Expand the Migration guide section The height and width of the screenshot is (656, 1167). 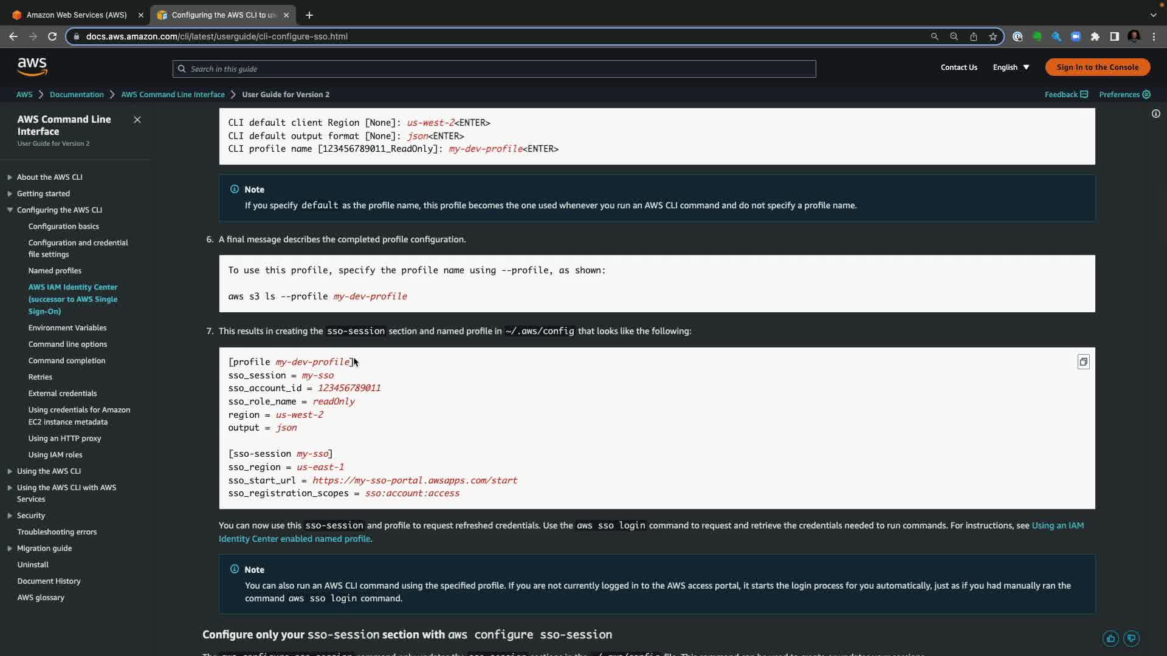(x=10, y=548)
